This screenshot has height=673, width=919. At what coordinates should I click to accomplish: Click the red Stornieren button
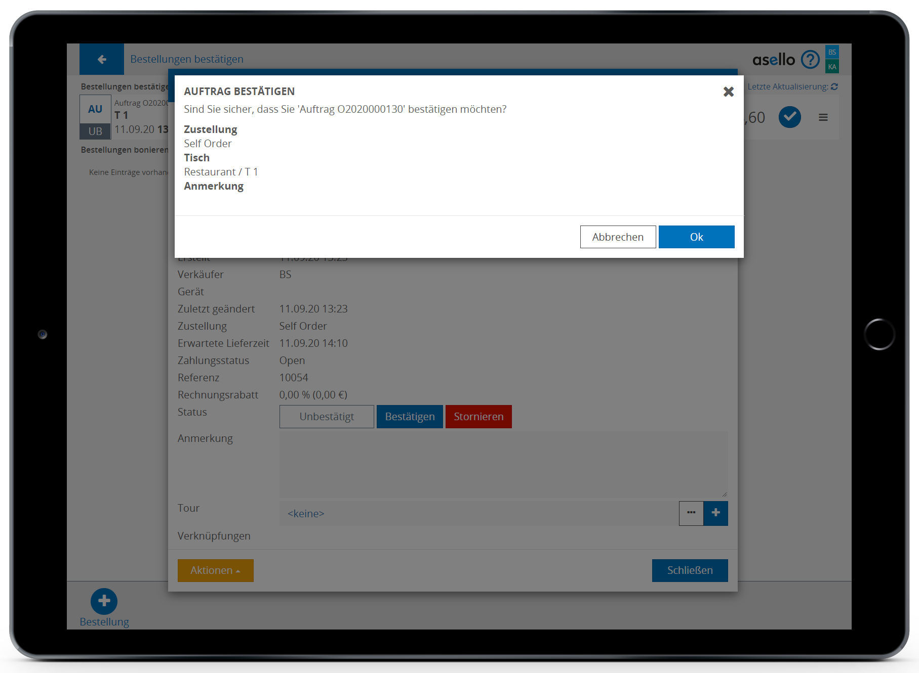pos(478,417)
